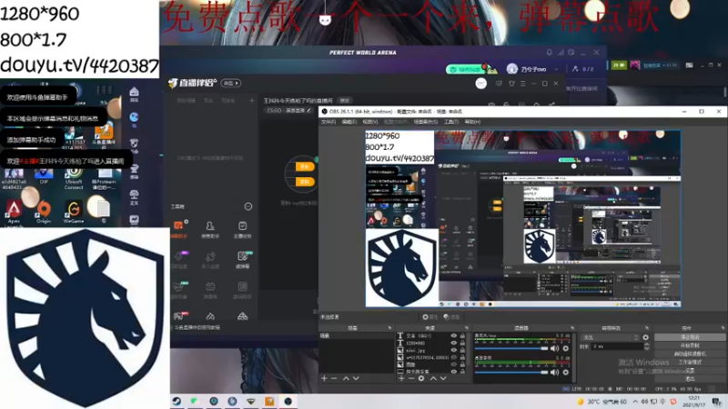This screenshot has height=409, width=728.
Task: Adjust 桌面音频 volume slider
Action: point(511,372)
